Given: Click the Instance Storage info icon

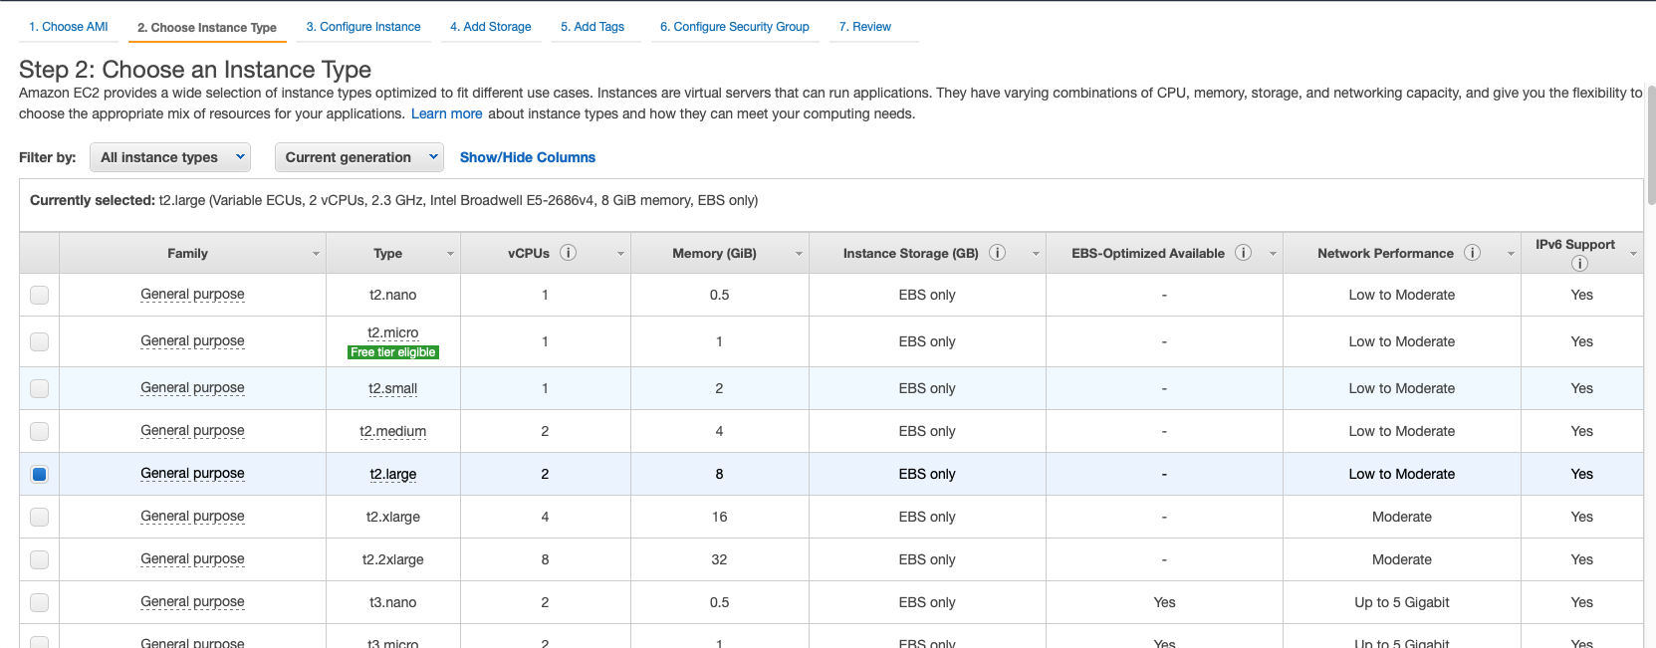Looking at the screenshot, I should 997,253.
